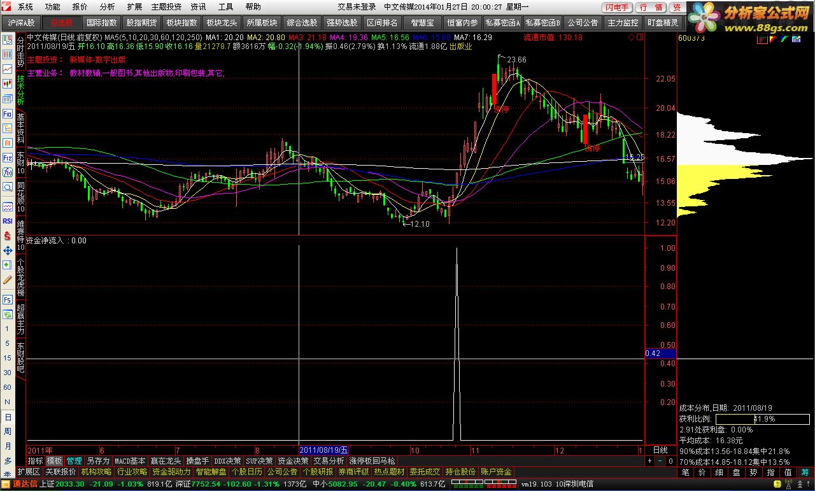Open 主力监控 toolbar button
Viewport: 815px width, 491px height.
click(x=623, y=22)
